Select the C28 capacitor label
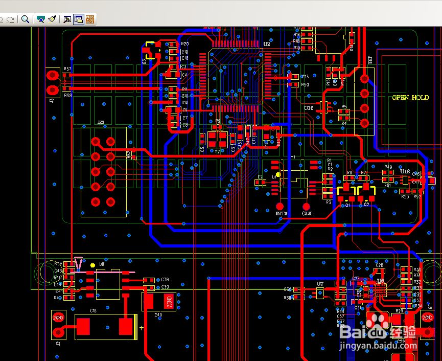Screen dimensions: 442x361 tap(380, 265)
